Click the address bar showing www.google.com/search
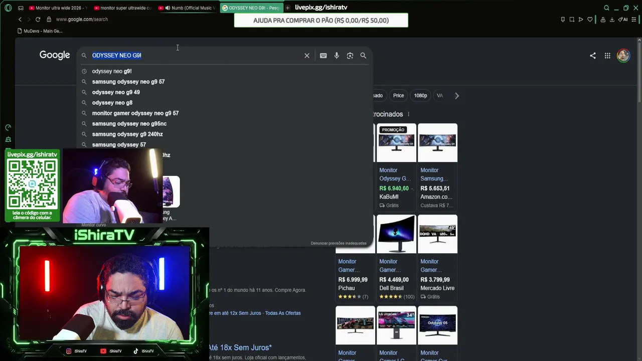This screenshot has height=361, width=642. [x=82, y=19]
